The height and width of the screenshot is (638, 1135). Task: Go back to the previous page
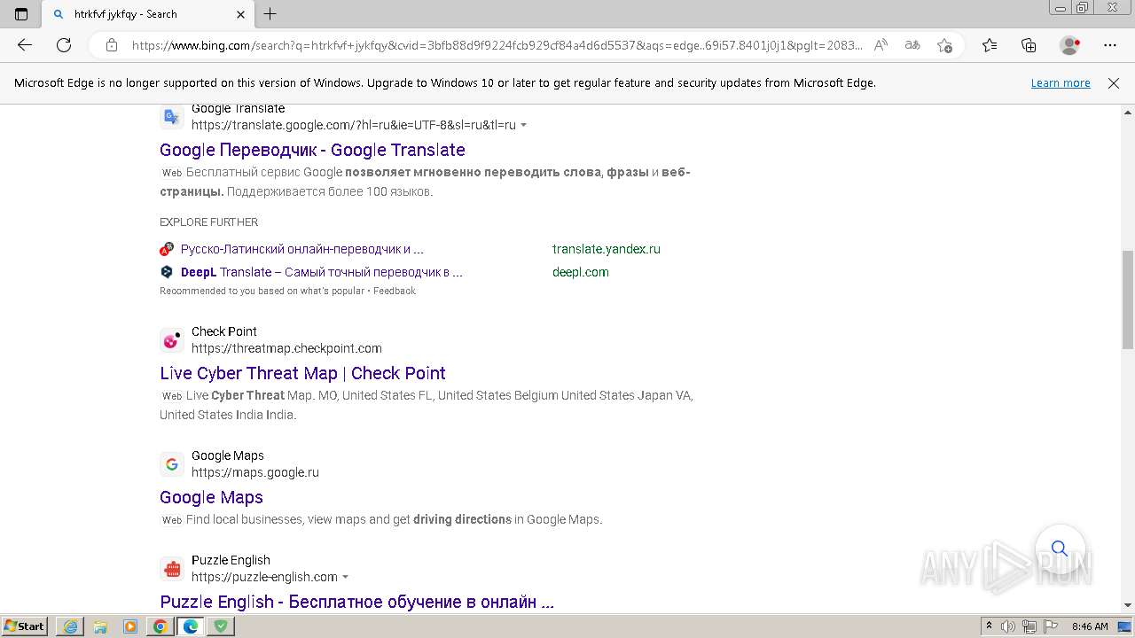coord(25,45)
